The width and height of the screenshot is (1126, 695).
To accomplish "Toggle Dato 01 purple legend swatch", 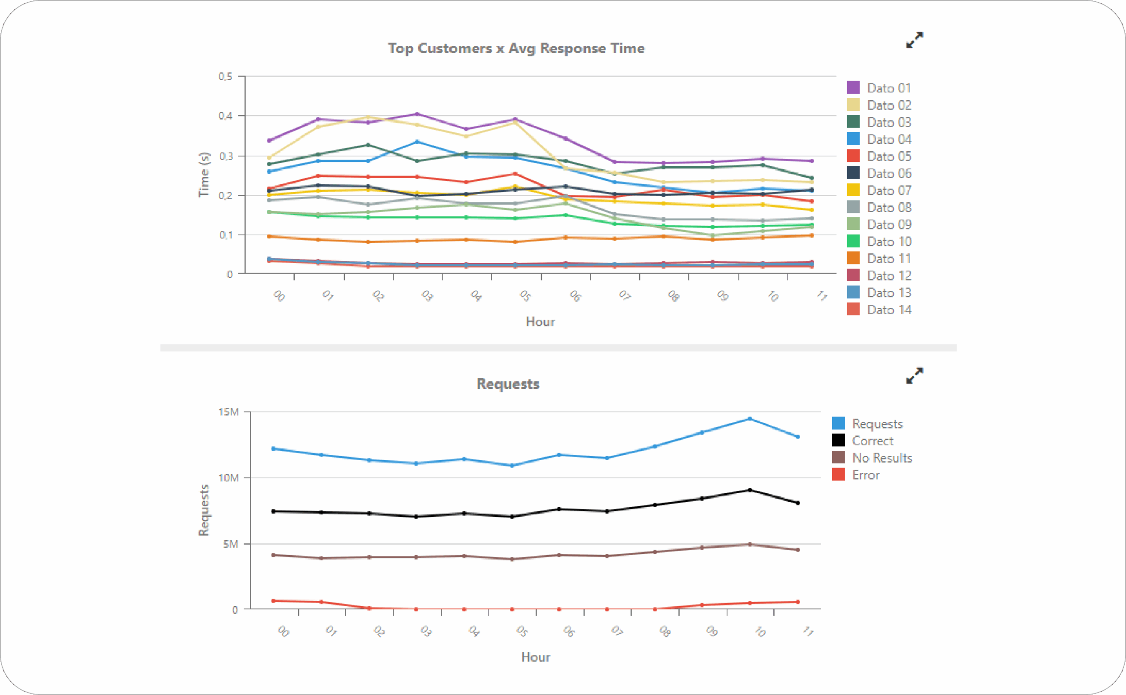I will coord(853,88).
